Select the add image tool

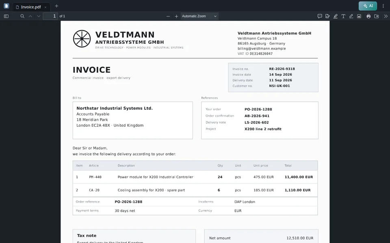(359, 16)
